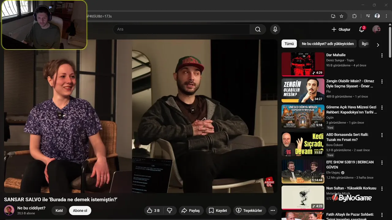Screen dimensions: 392x220
Task: Click the main video player
Action: coord(141,116)
